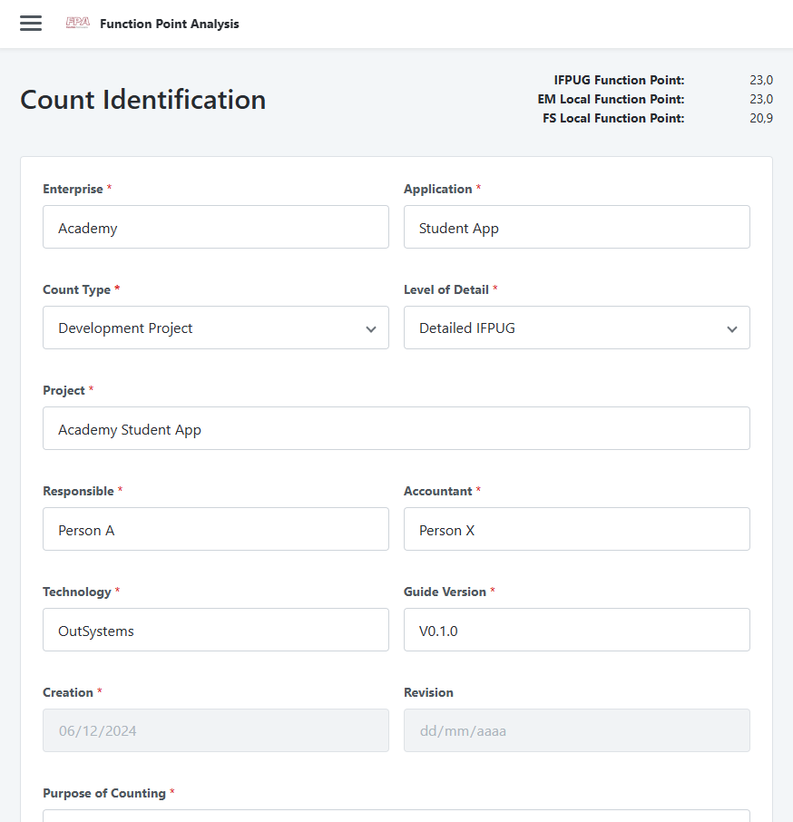Click the Function Point Analysis title
This screenshot has height=822, width=793.
(x=170, y=24)
